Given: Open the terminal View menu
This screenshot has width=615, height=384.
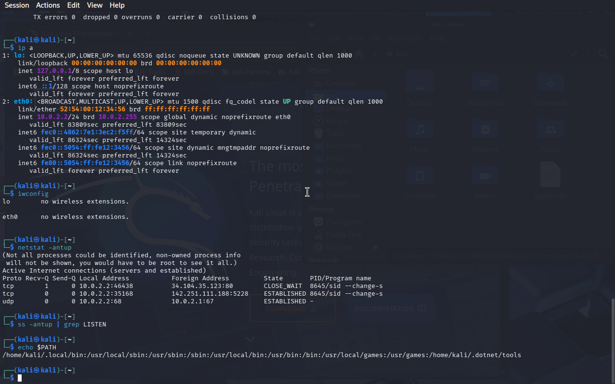Looking at the screenshot, I should 95,5.
